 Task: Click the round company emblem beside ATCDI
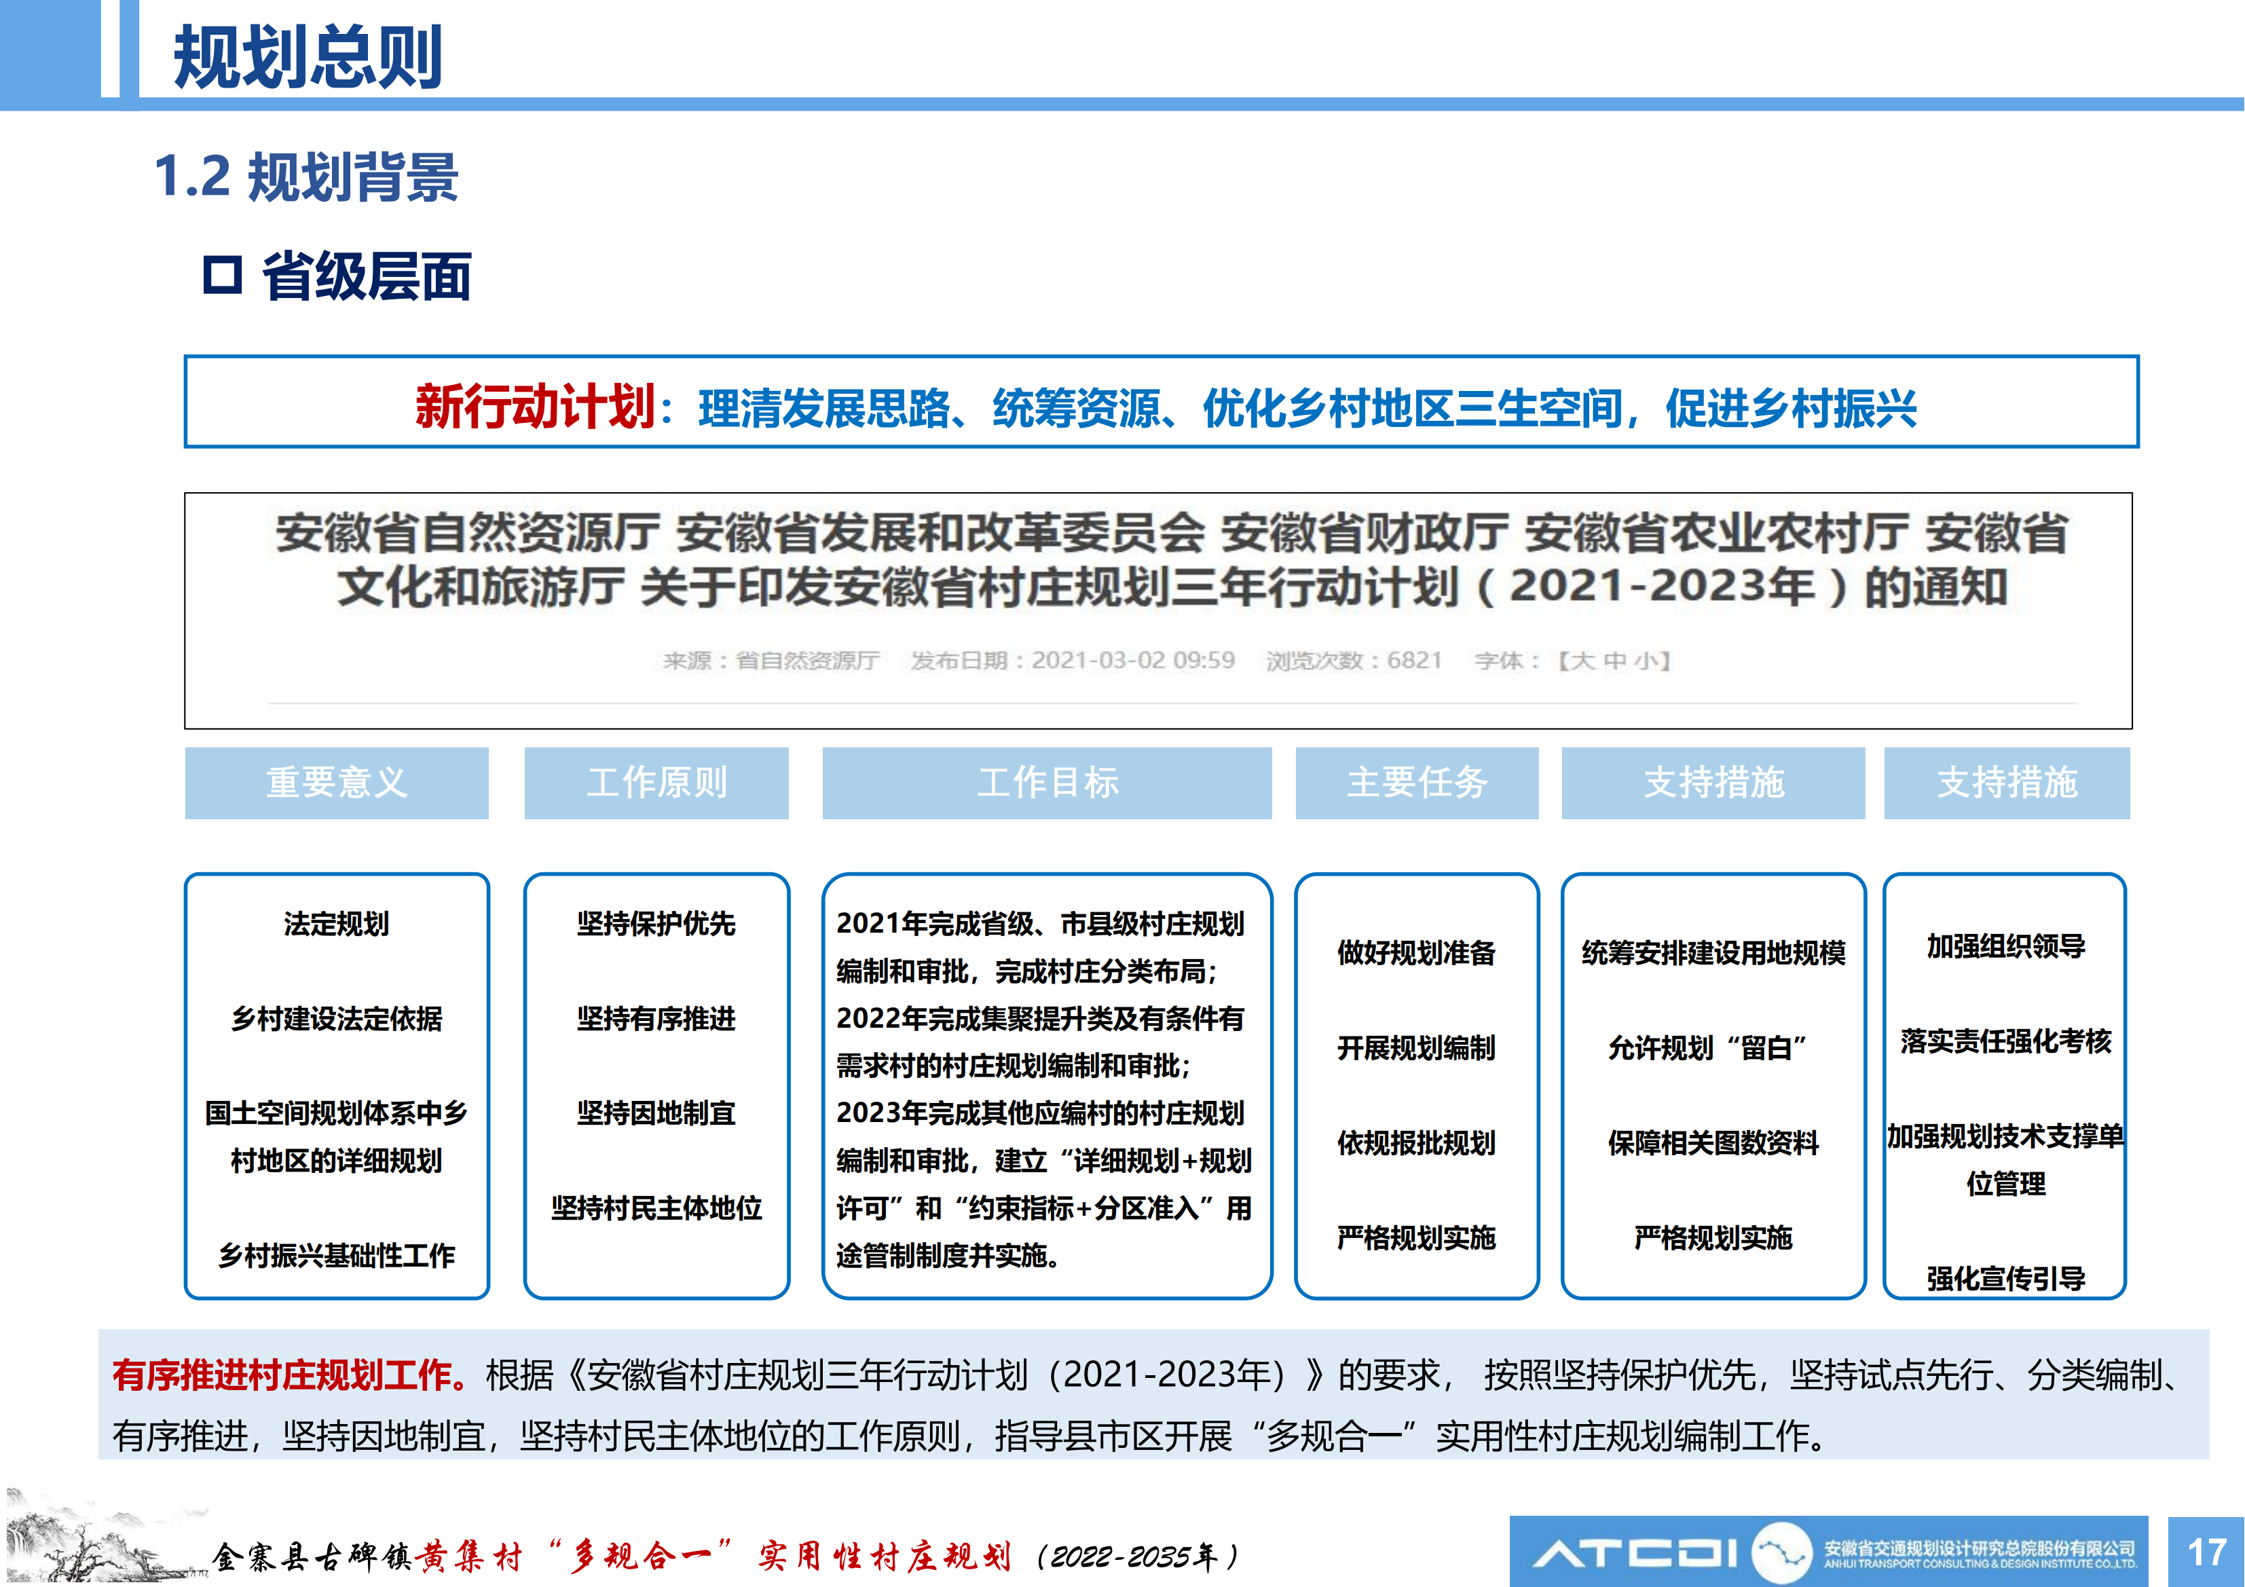(1781, 1552)
